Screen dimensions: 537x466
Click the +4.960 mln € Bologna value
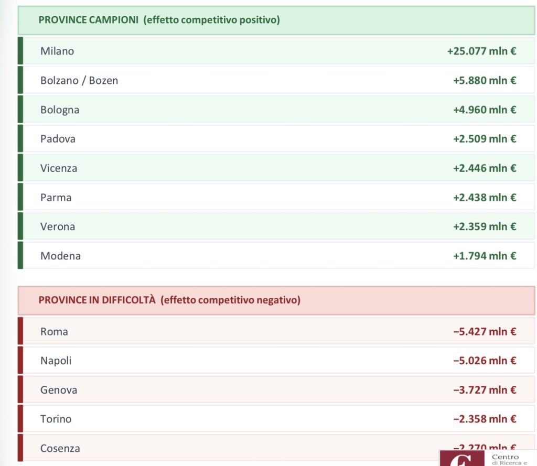pos(484,110)
